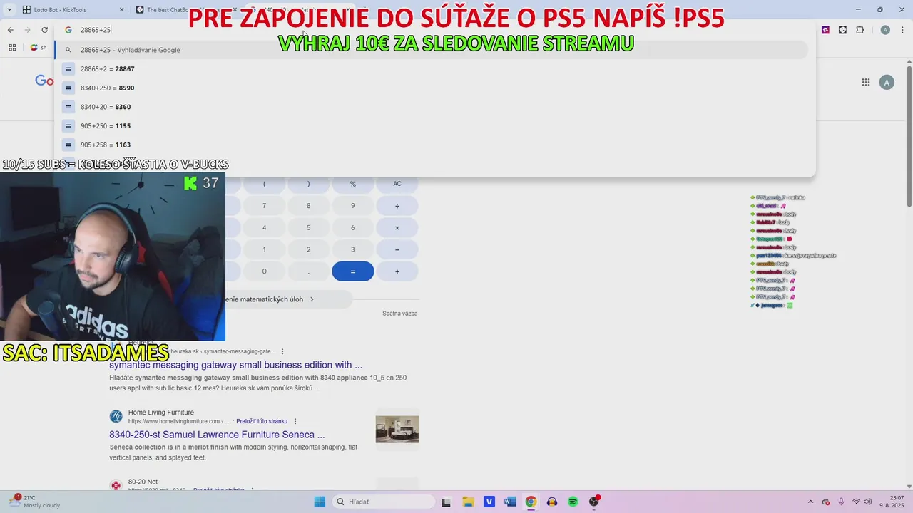Image resolution: width=913 pixels, height=513 pixels.
Task: Open the three-dot menu of the heureka.sk result
Action: 282,351
